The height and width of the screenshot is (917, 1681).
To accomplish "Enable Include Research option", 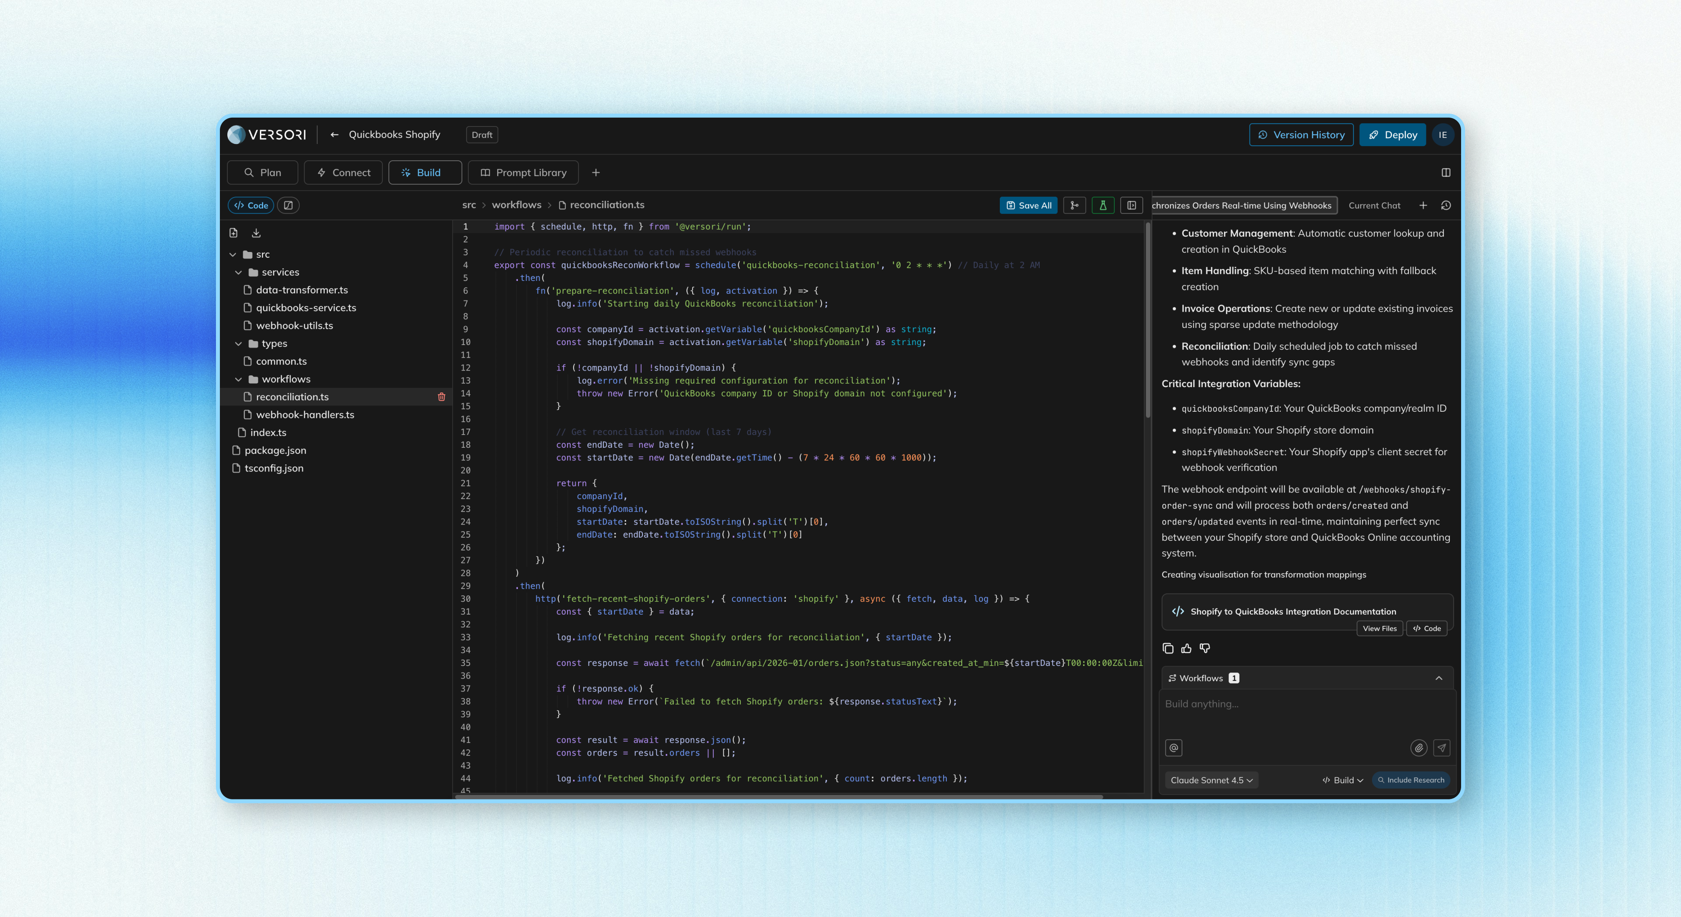I will point(1410,780).
